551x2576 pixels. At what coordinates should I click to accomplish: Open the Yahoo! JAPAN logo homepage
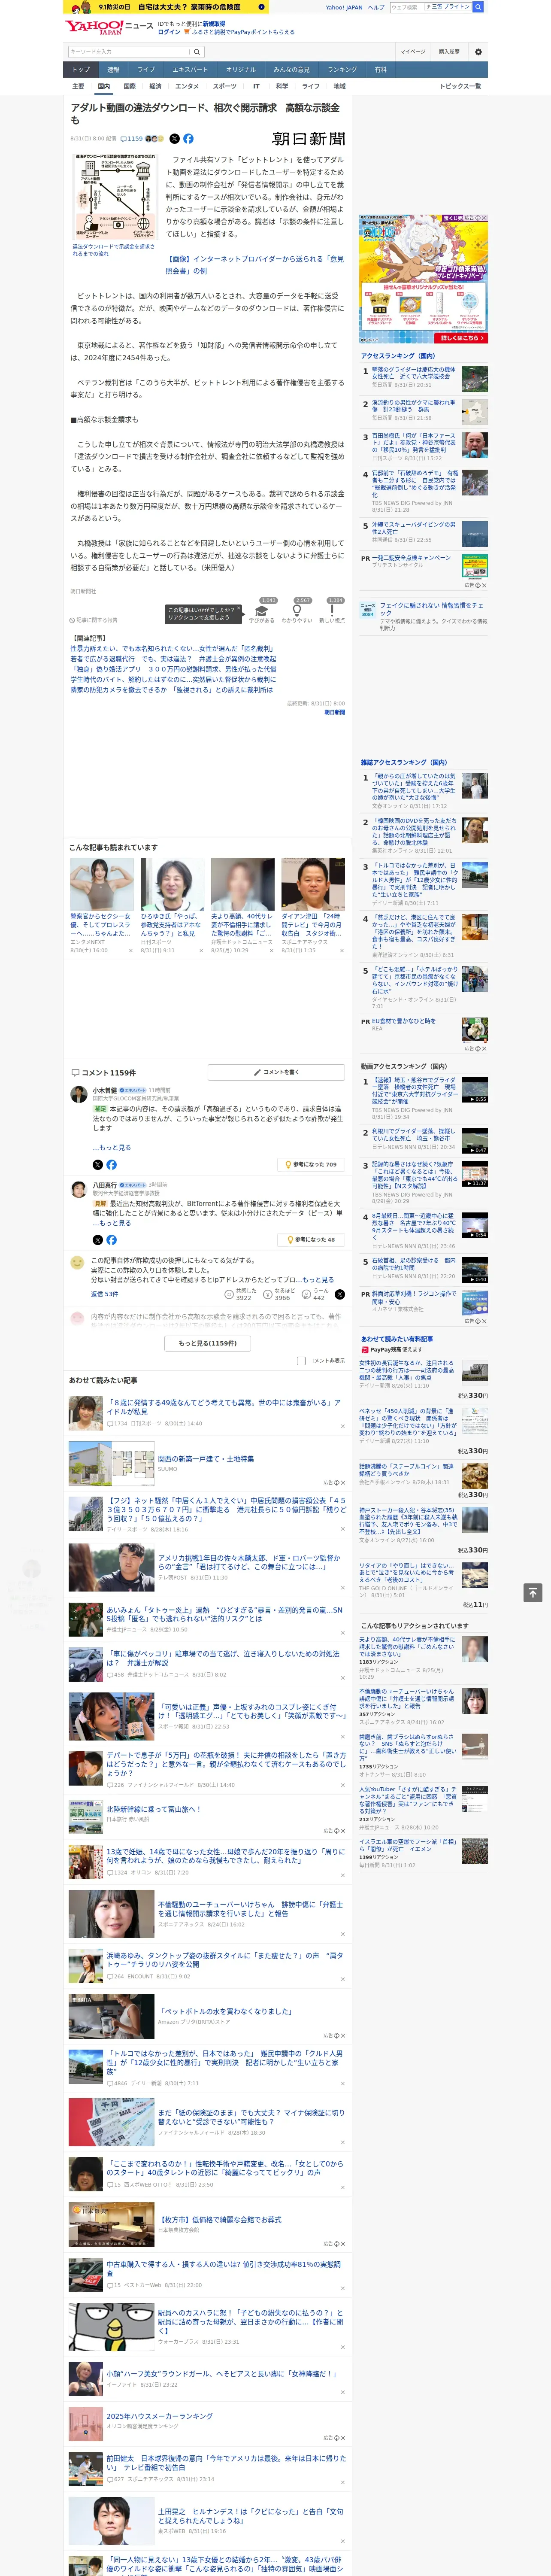point(93,27)
